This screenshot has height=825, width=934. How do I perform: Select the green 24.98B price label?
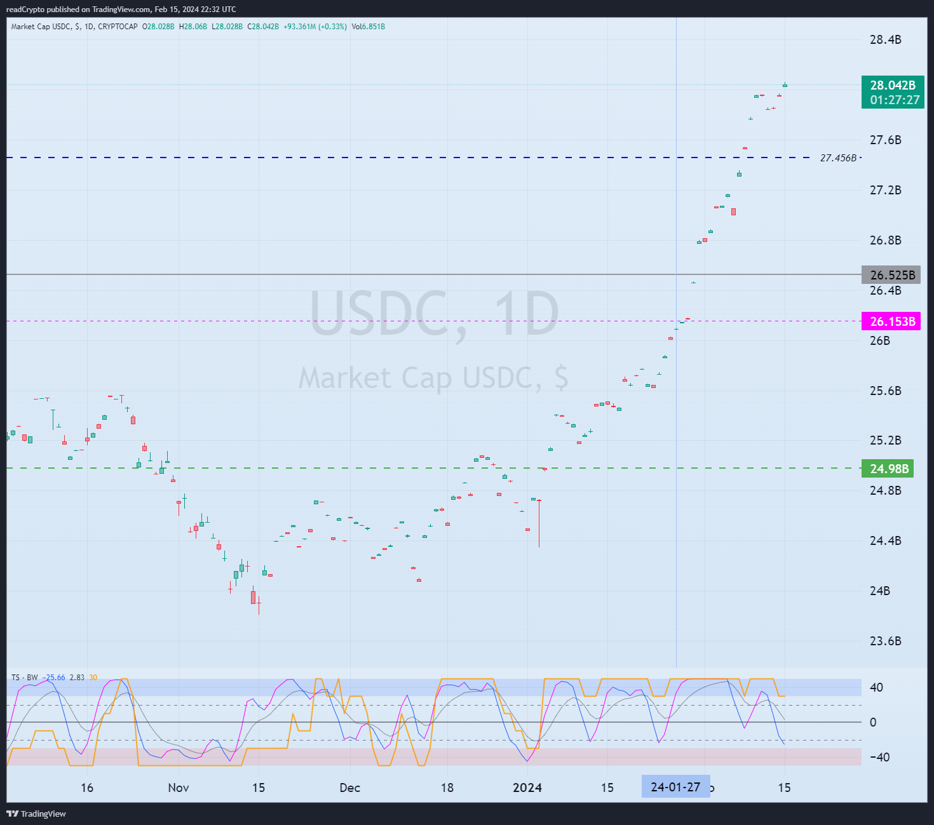(888, 469)
